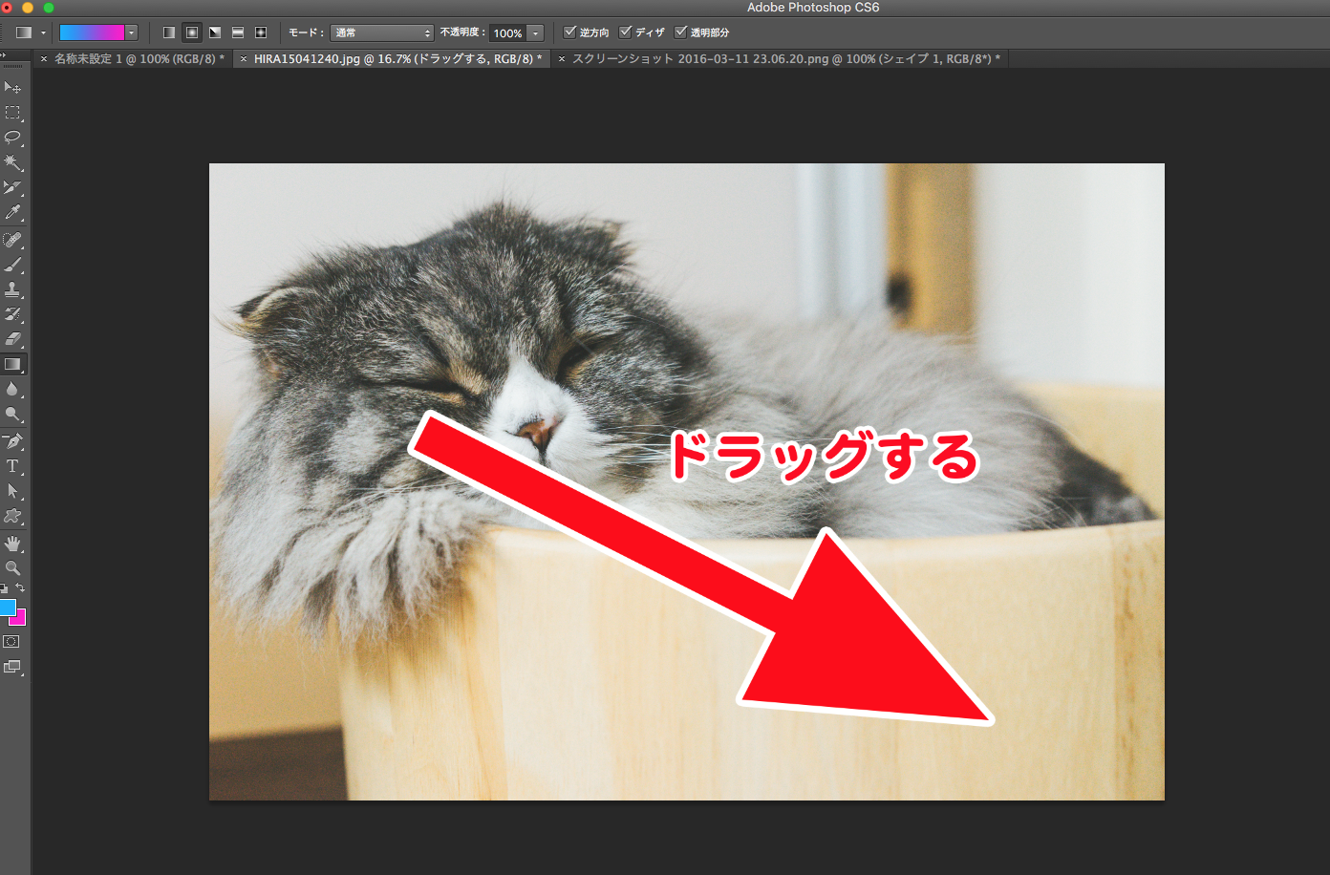
Task: Disable the 透明部分 (transparency) checkbox
Action: tap(681, 32)
